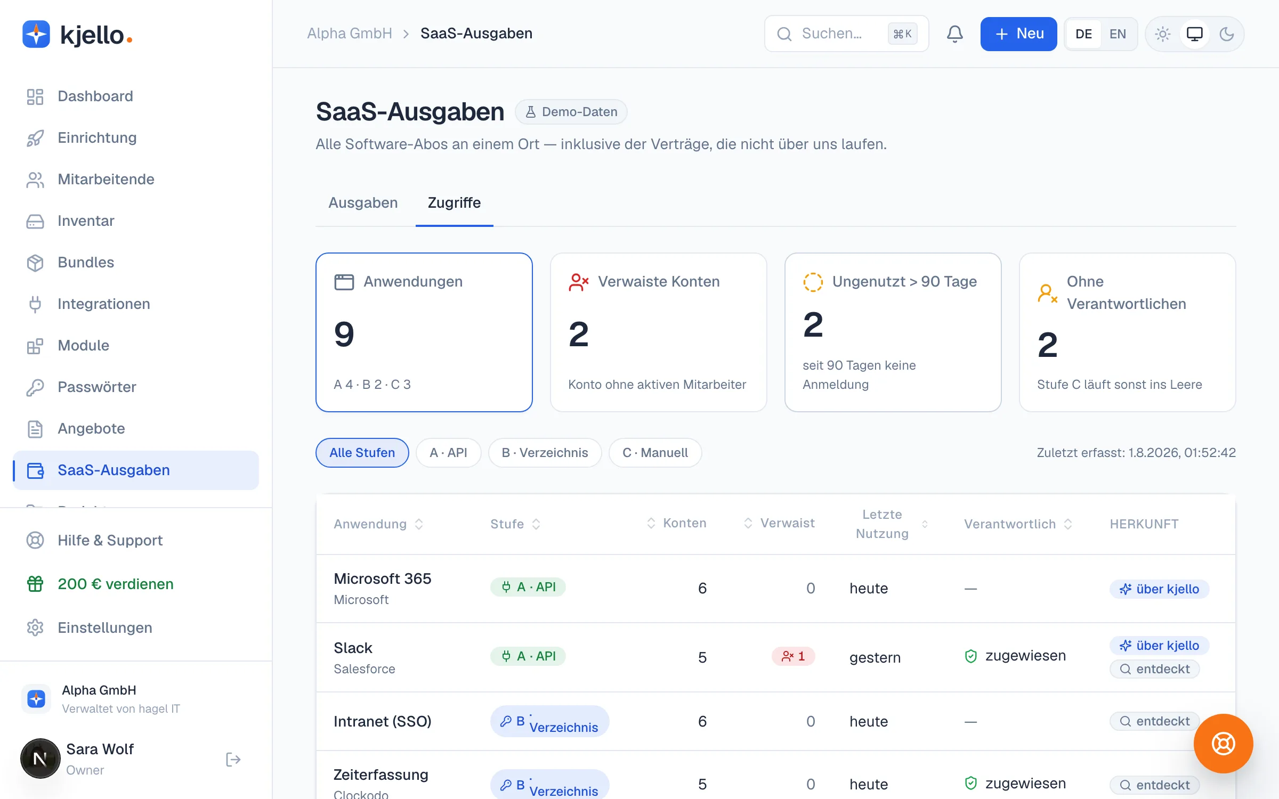This screenshot has height=799, width=1279.
Task: Click the Zeiterfassung application name
Action: pos(381,774)
